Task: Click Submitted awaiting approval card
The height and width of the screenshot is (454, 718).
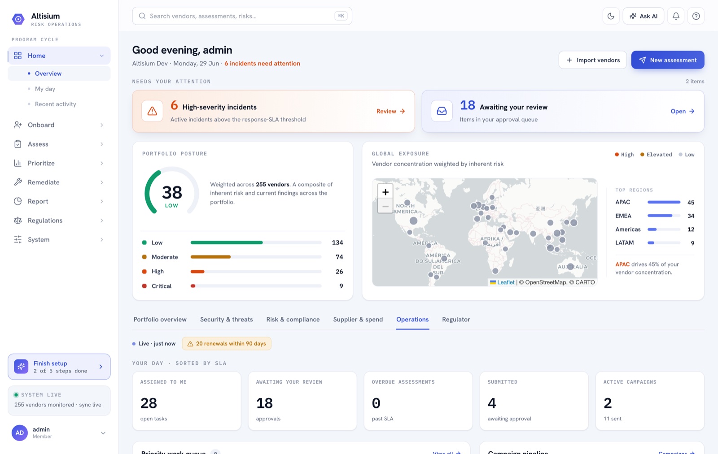Action: (x=534, y=401)
